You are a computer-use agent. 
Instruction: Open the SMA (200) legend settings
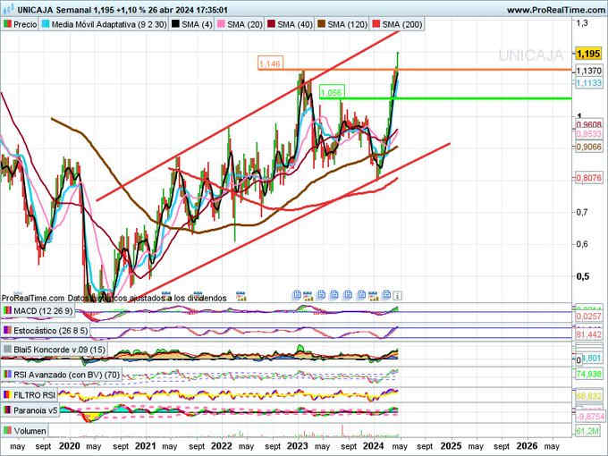pyautogui.click(x=397, y=24)
